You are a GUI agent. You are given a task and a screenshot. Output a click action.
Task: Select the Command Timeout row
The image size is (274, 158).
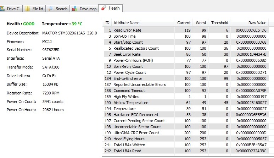tap(186, 91)
